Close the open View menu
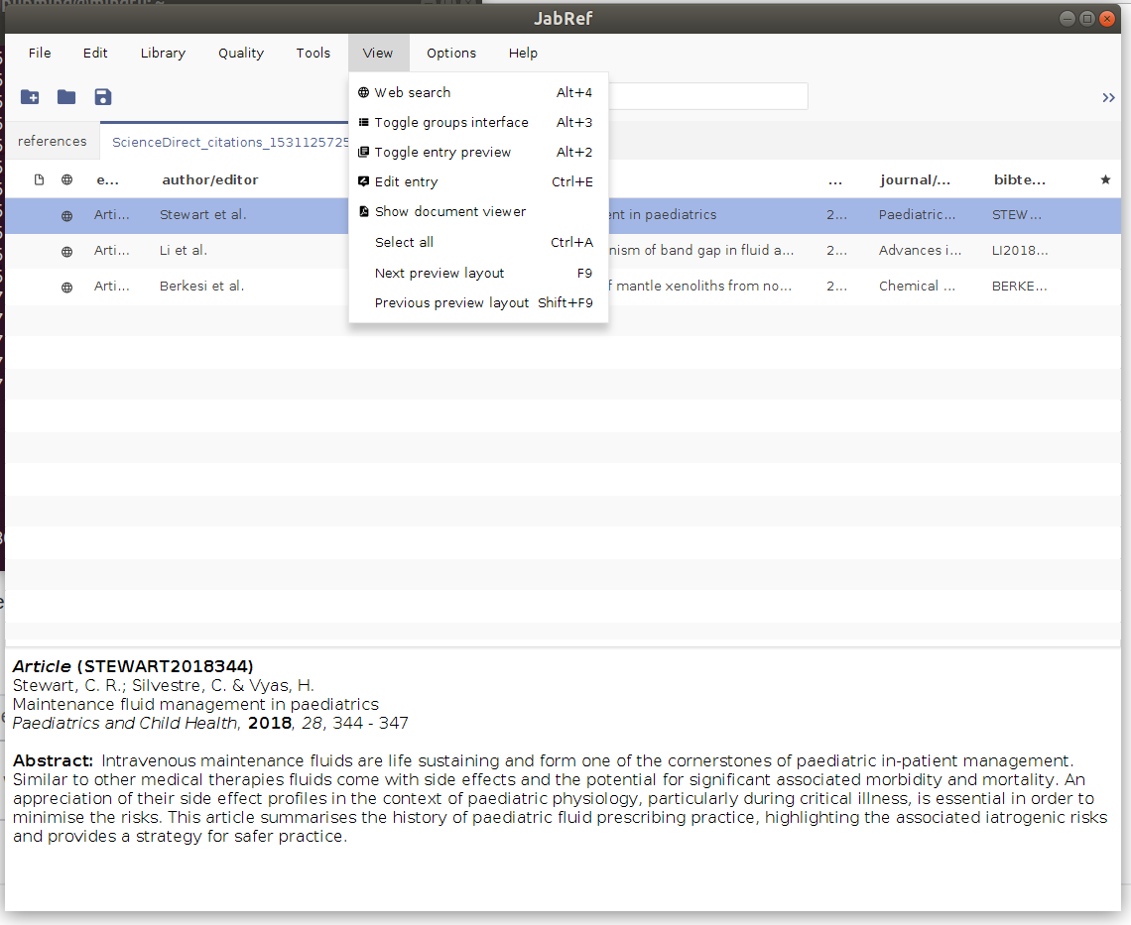 [378, 53]
